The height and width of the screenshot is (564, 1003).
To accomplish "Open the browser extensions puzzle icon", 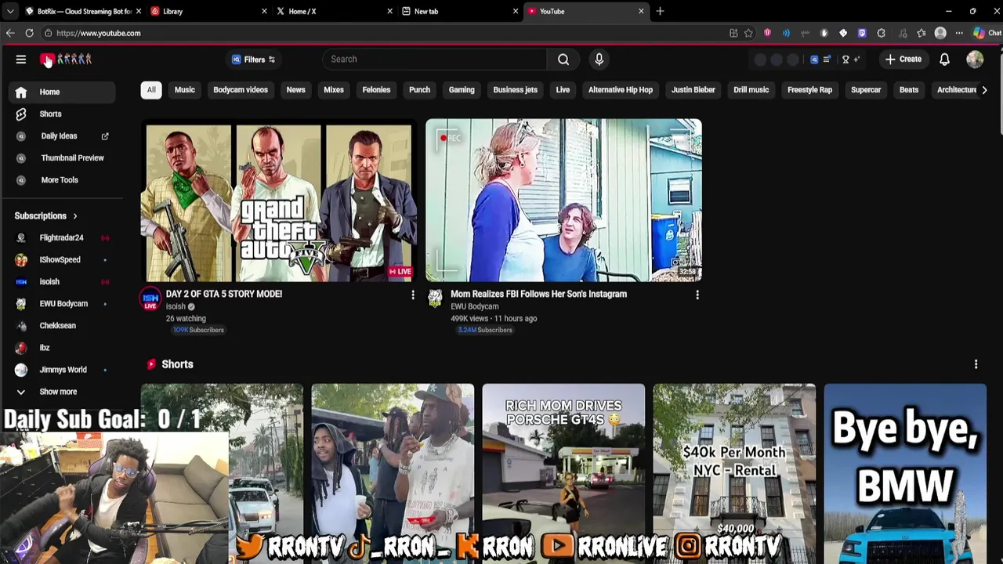I will pyautogui.click(x=882, y=33).
